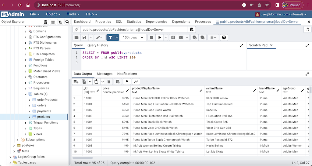Viewport: 312px width, 166px height.
Task: Switch to the Query History tab
Action: [x=98, y=45]
